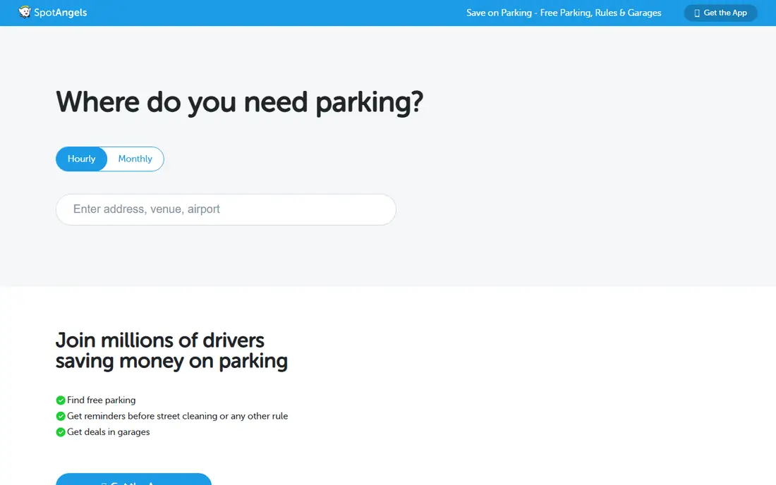The height and width of the screenshot is (485, 776).
Task: Click the 'Get deals in garages' text
Action: [x=109, y=432]
